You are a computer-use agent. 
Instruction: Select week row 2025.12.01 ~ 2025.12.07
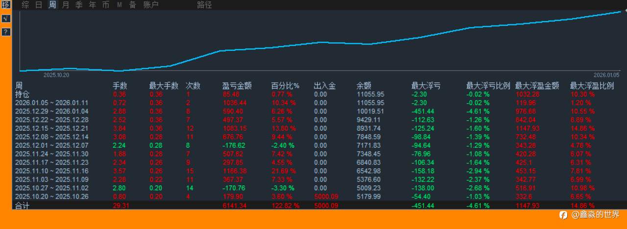51,145
